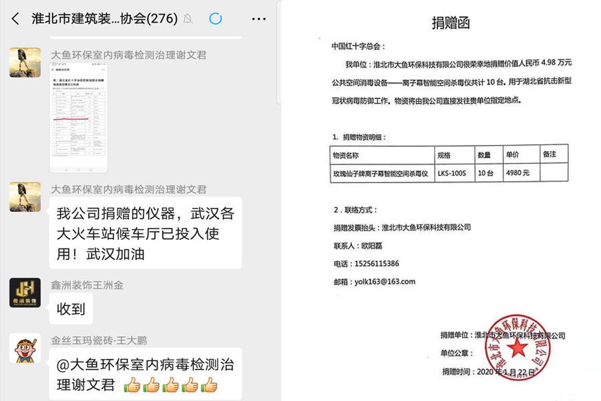Click the 1. 捐赠物资明细 heading
The height and width of the screenshot is (401, 601).
(x=359, y=137)
